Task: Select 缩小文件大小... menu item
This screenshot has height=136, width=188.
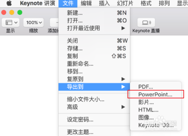Action: (x=94, y=99)
